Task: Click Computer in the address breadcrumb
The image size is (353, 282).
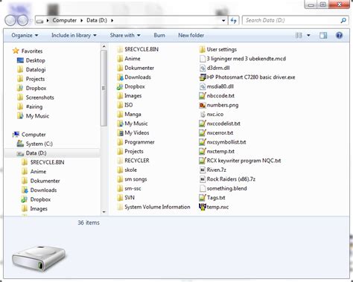Action: pyautogui.click(x=65, y=20)
